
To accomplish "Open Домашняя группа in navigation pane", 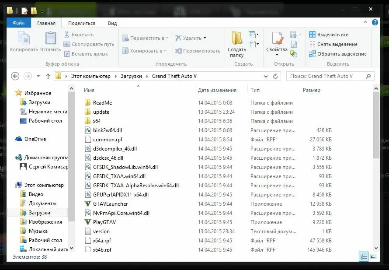I will [46, 158].
